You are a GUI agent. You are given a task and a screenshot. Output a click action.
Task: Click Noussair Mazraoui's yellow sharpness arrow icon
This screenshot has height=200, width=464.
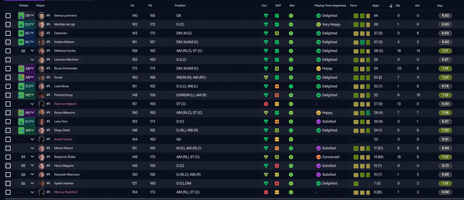click(x=277, y=175)
